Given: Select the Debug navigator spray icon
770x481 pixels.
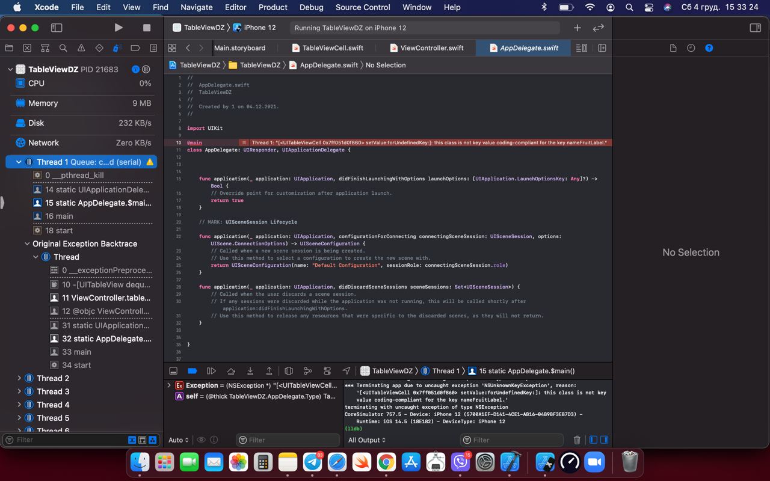Looking at the screenshot, I should coord(117,48).
